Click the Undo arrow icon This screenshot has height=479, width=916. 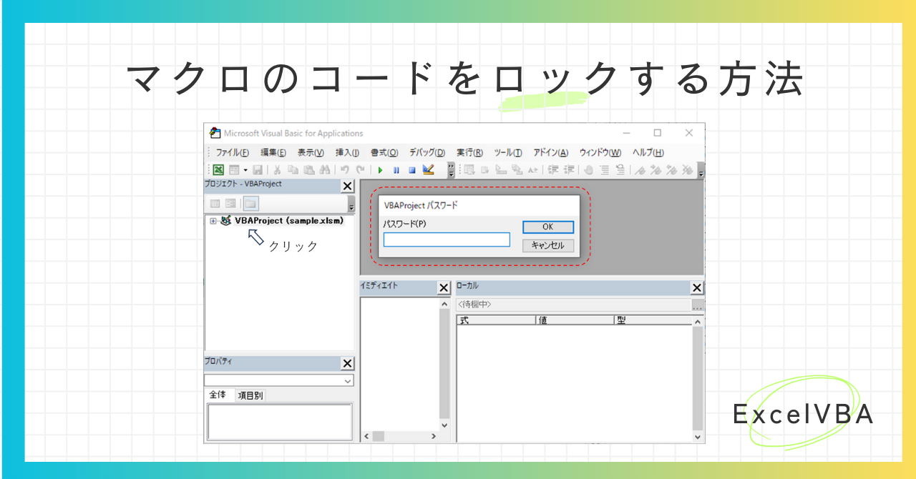pyautogui.click(x=345, y=170)
